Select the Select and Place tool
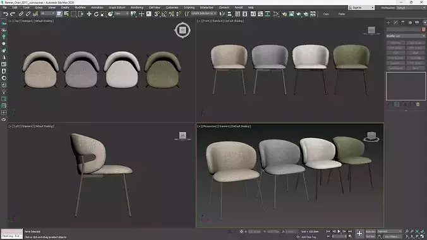427x240 pixels. point(111,14)
